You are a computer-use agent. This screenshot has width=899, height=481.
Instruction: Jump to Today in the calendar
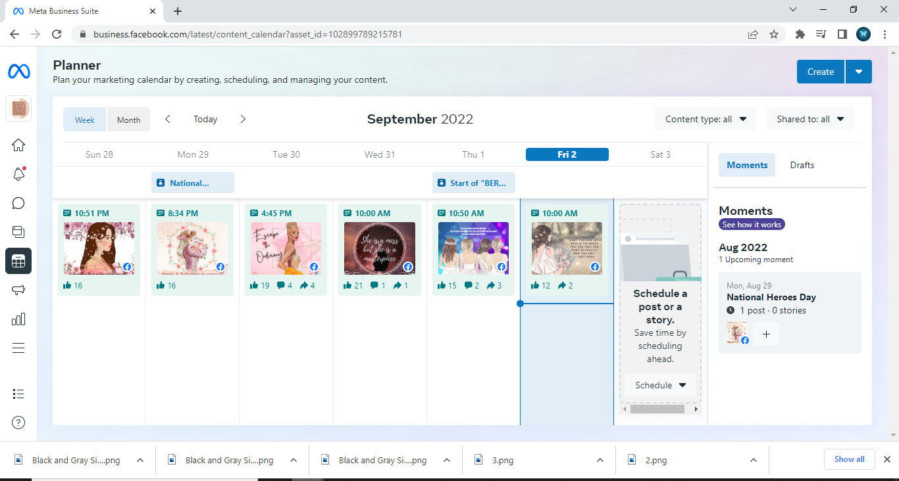tap(205, 119)
